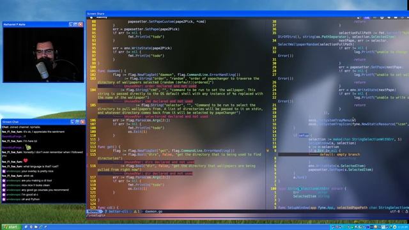Click the "default: empty branch" diagnostic message

click(x=339, y=155)
